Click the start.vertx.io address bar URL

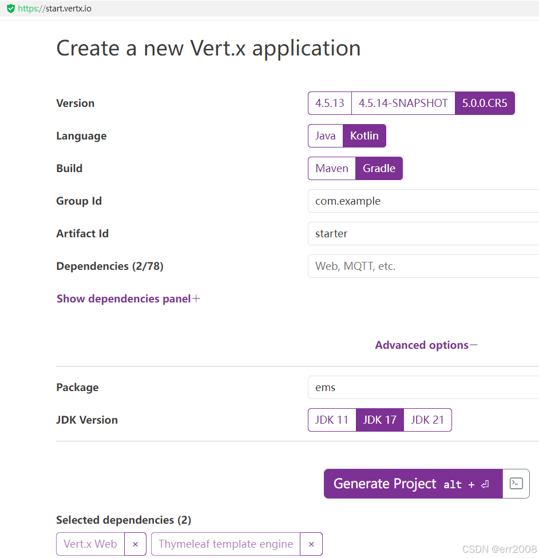click(x=54, y=9)
